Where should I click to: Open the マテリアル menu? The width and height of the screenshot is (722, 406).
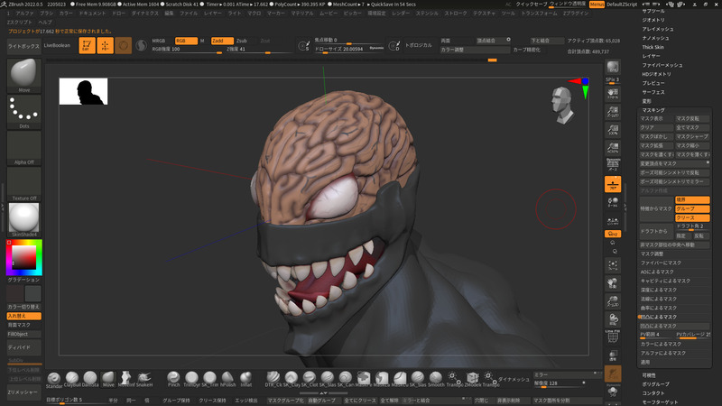[302, 14]
